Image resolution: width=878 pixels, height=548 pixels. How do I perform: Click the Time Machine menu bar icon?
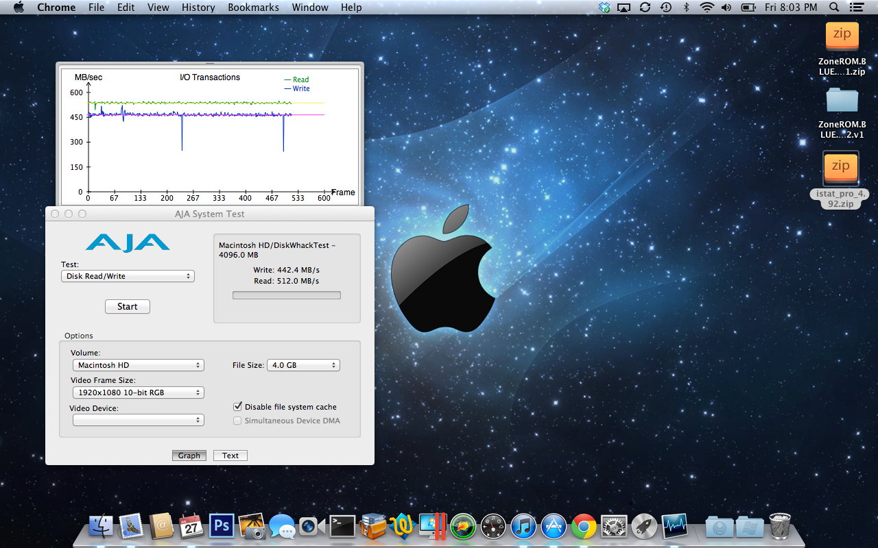[665, 8]
